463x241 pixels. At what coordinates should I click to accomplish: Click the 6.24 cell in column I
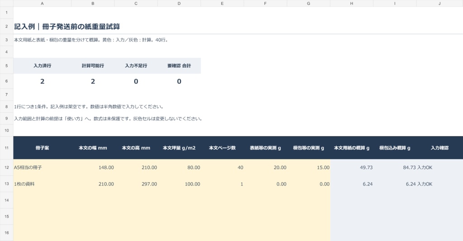click(394, 184)
